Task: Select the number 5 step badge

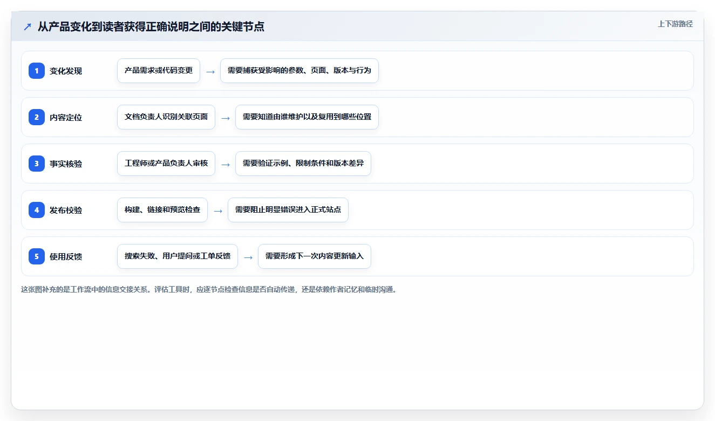Action: tap(37, 256)
